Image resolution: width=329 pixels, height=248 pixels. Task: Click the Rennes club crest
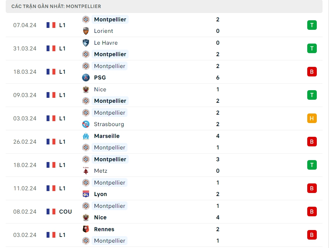pyautogui.click(x=86, y=229)
